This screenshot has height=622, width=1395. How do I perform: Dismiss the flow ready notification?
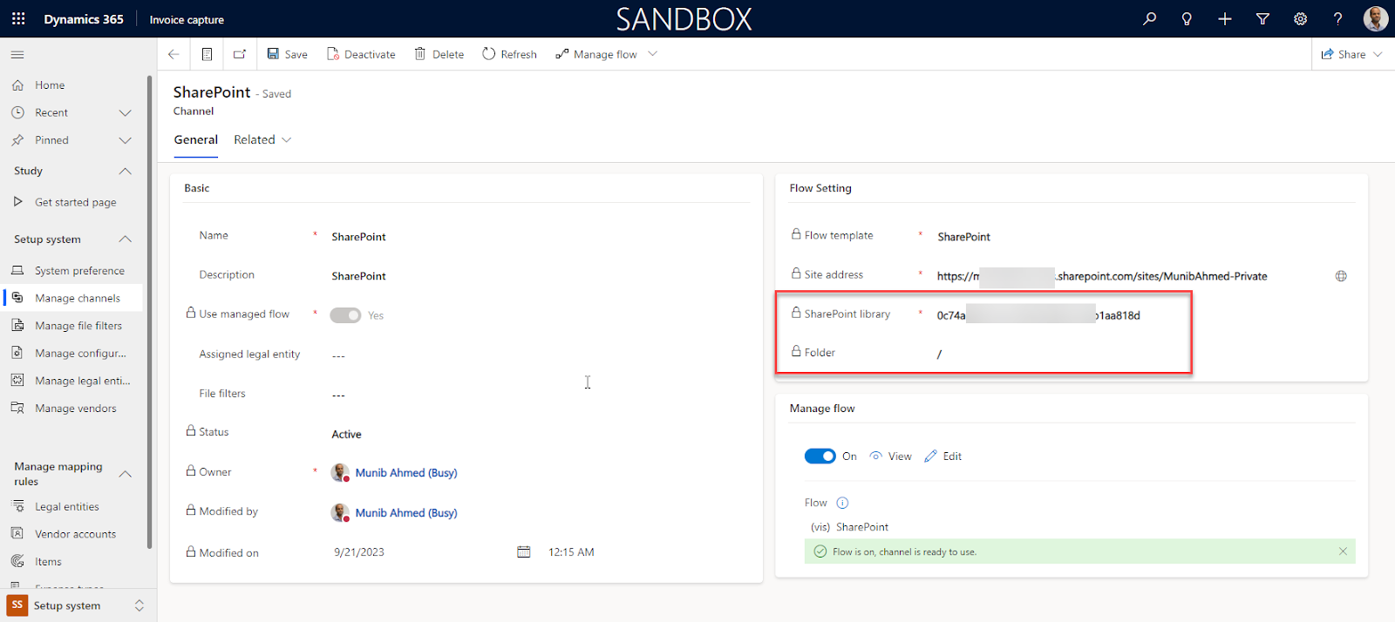pyautogui.click(x=1343, y=551)
